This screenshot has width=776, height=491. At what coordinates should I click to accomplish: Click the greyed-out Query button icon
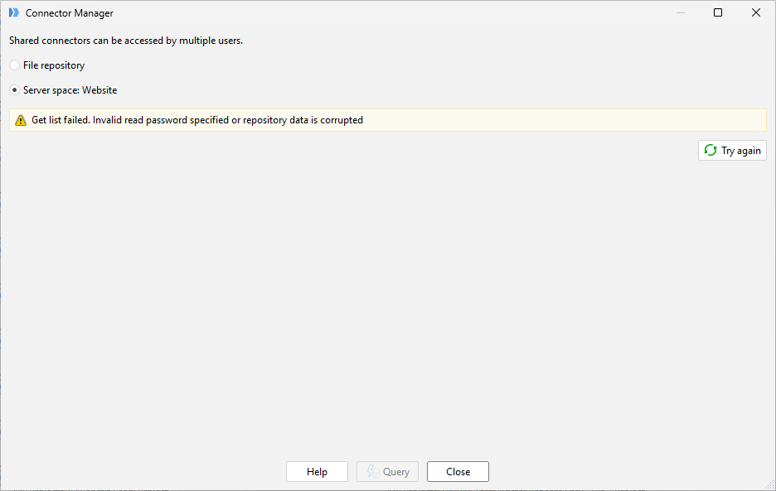(372, 472)
